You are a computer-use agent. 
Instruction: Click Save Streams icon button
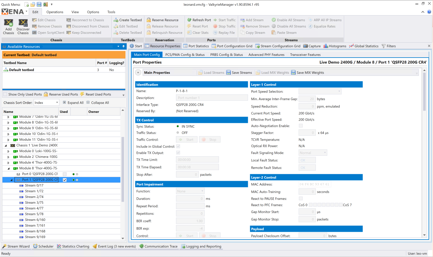[239, 72]
